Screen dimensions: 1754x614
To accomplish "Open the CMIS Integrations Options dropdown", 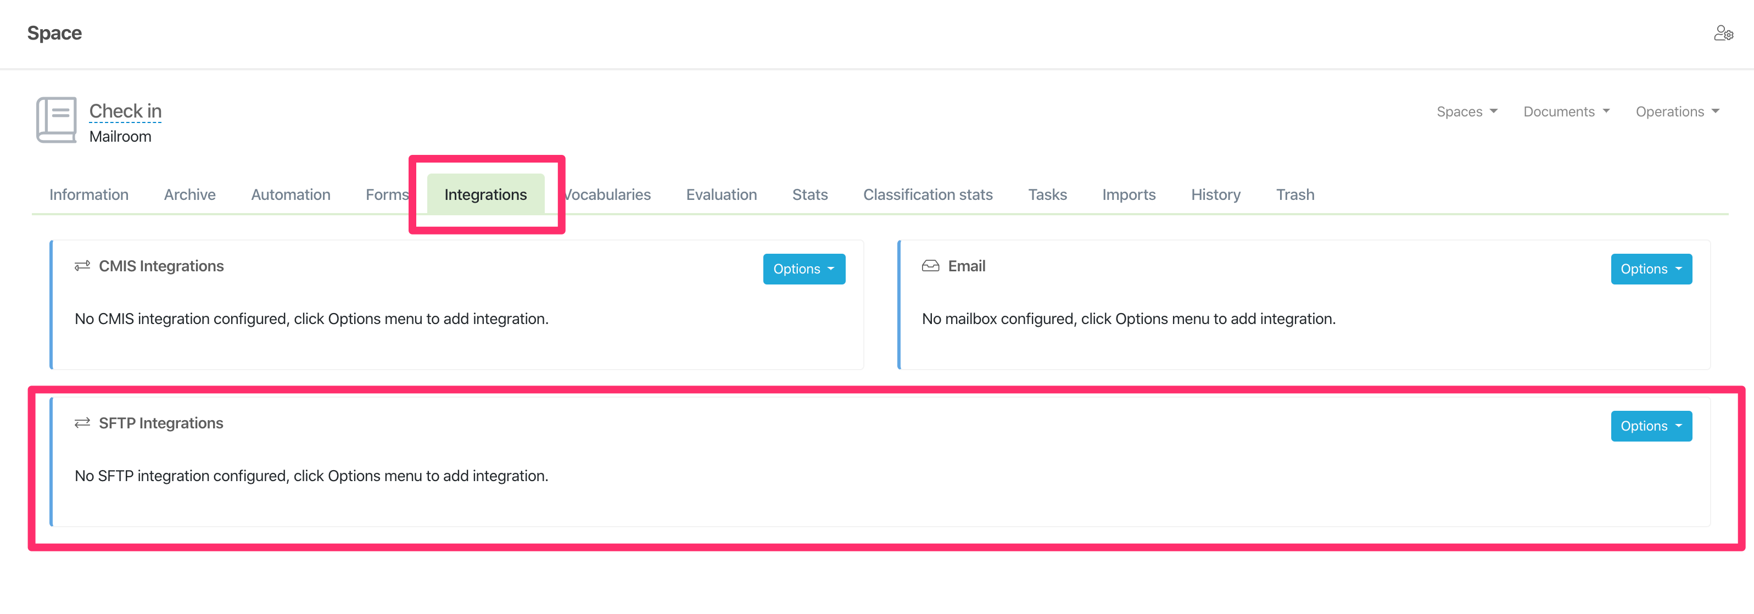I will point(803,269).
